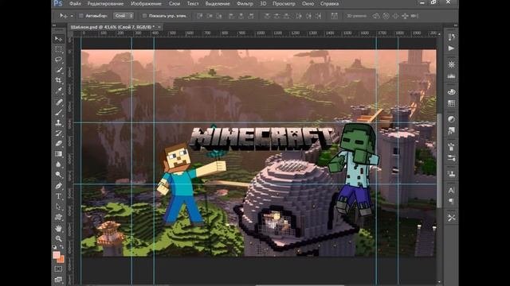Select the Eyedropper tool
Image resolution: width=510 pixels, height=286 pixels.
pyautogui.click(x=58, y=91)
